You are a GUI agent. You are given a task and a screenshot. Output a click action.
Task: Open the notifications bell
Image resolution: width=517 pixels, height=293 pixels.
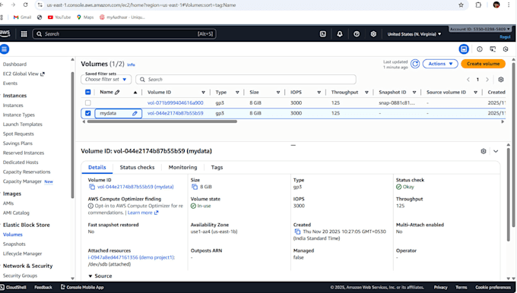340,34
